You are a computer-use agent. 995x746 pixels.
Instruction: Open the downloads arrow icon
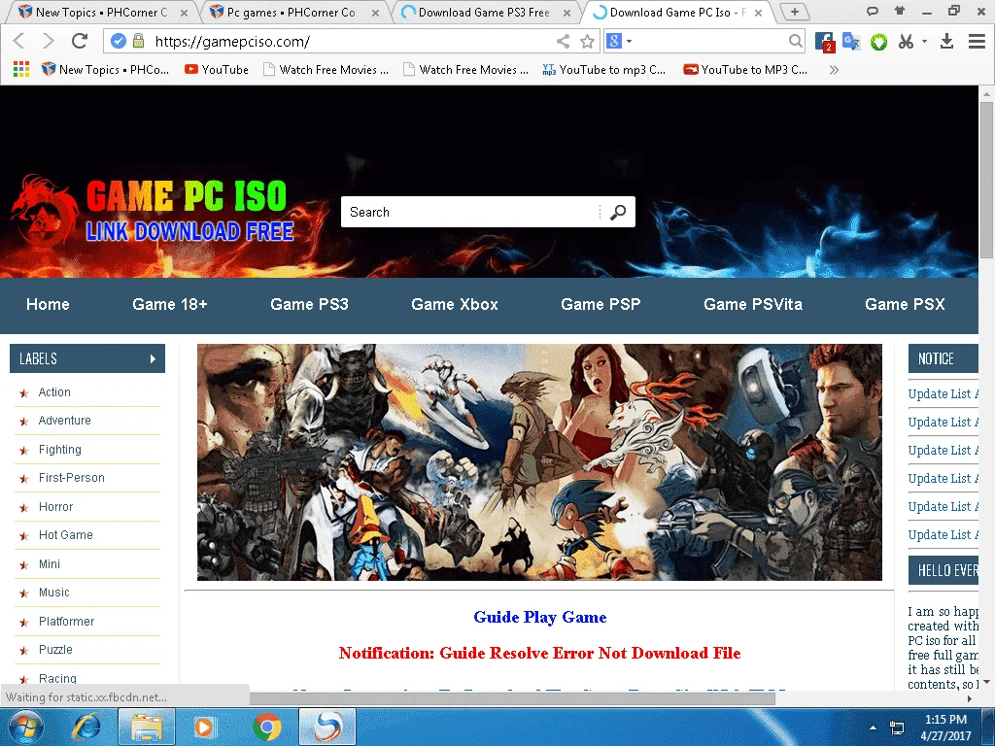pyautogui.click(x=946, y=42)
